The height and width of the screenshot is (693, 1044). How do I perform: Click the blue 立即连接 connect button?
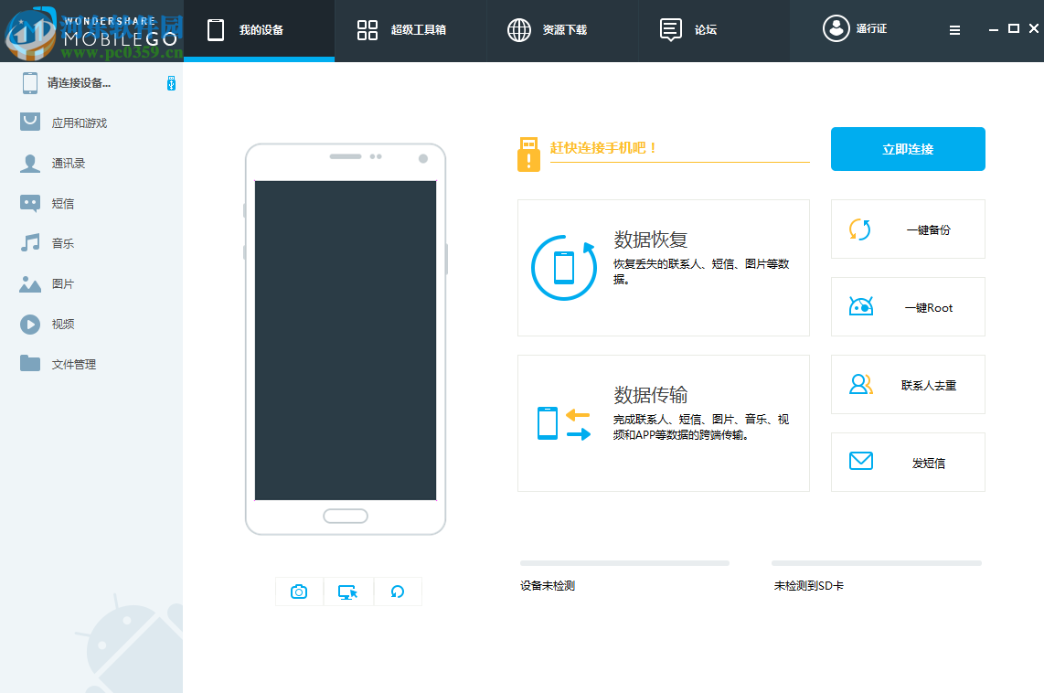[x=907, y=149]
